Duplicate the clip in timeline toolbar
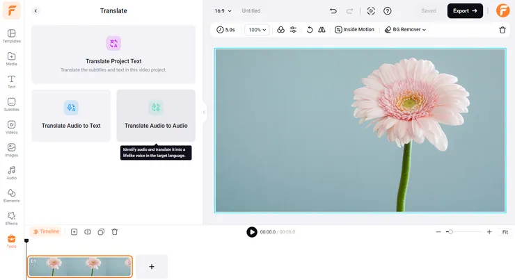This screenshot has width=515, height=280. click(102, 231)
